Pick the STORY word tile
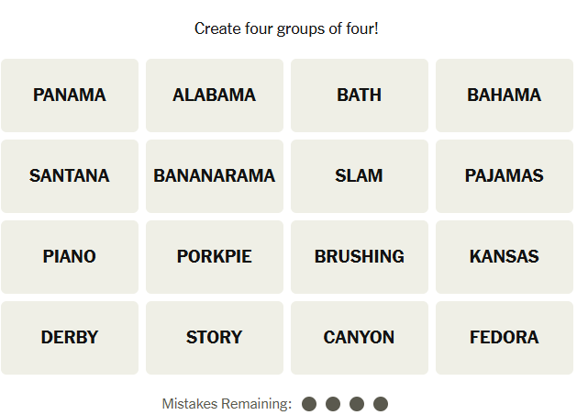The width and height of the screenshot is (577, 415). coord(215,338)
